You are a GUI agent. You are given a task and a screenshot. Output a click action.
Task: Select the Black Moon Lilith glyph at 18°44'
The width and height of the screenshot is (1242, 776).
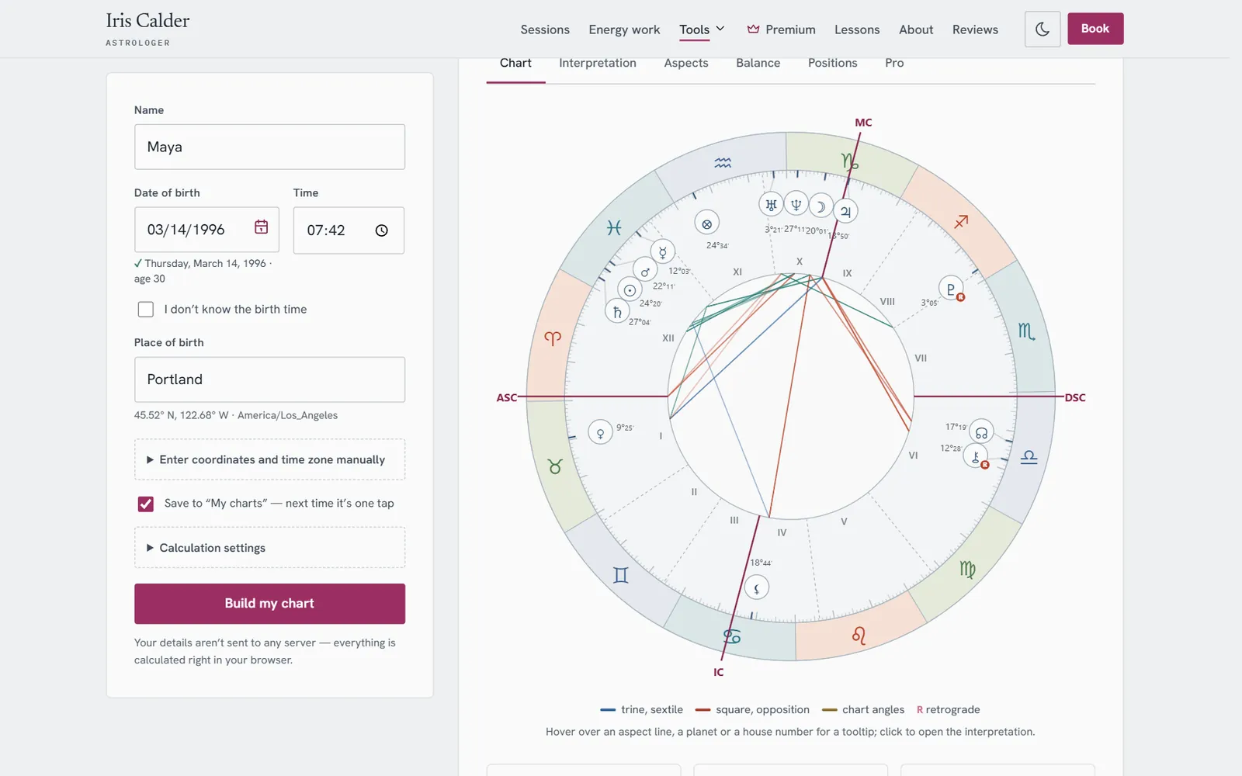tap(757, 587)
